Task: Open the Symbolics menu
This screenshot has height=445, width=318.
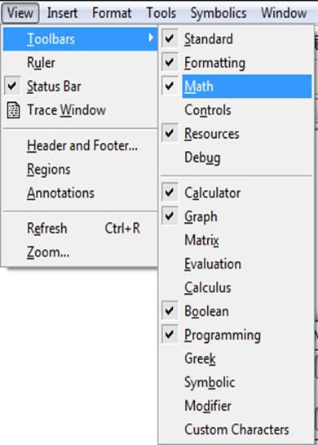Action: tap(219, 13)
